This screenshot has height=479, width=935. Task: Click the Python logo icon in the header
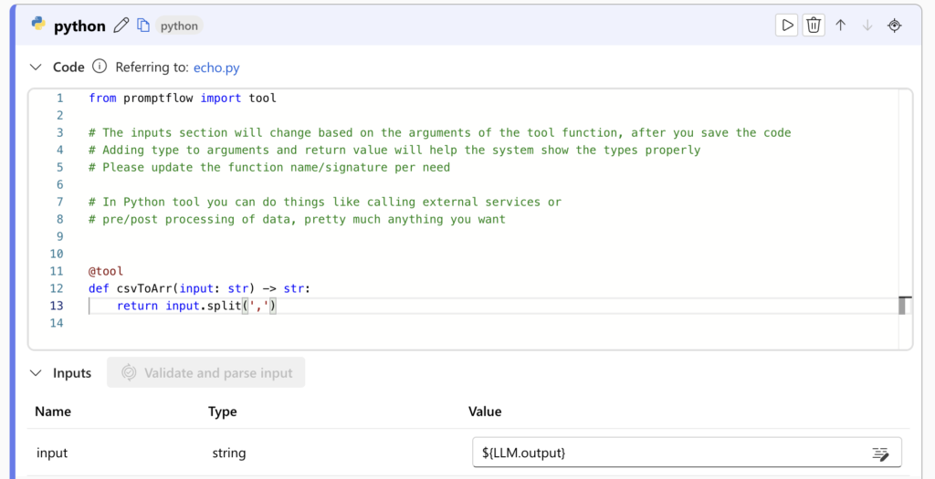[38, 25]
